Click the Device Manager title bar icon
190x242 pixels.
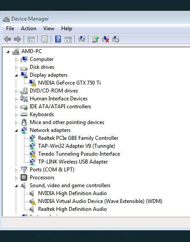coord(6,19)
